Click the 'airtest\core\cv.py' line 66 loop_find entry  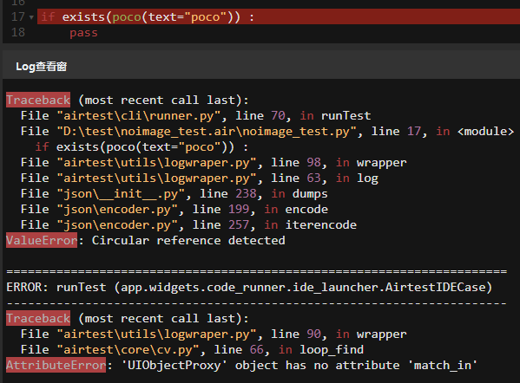(192, 349)
